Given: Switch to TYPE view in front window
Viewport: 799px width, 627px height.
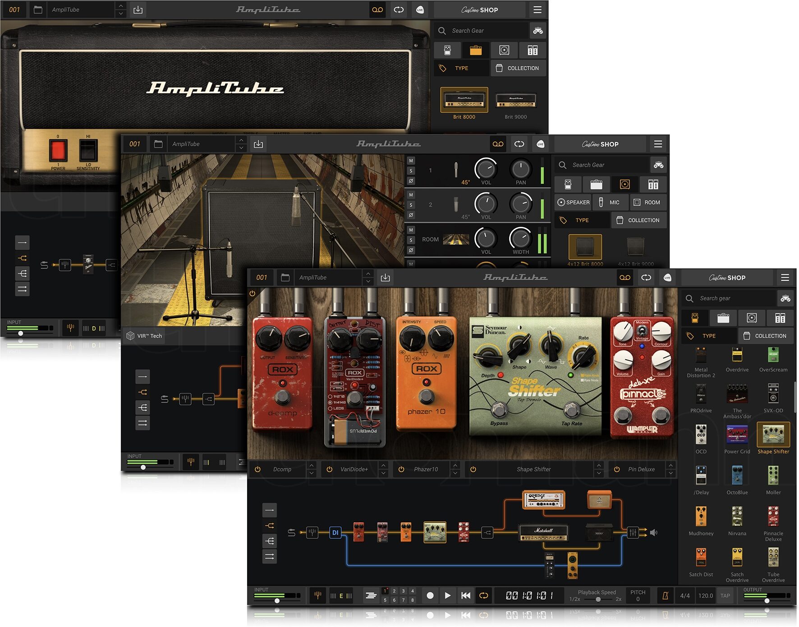Looking at the screenshot, I should [709, 336].
